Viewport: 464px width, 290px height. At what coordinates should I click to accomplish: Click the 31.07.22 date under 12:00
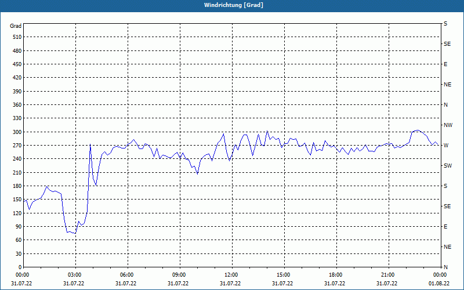[230, 284]
